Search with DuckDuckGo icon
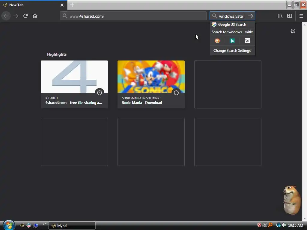 tap(217, 41)
